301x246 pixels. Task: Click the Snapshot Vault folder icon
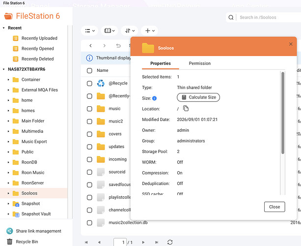(x=16, y=214)
